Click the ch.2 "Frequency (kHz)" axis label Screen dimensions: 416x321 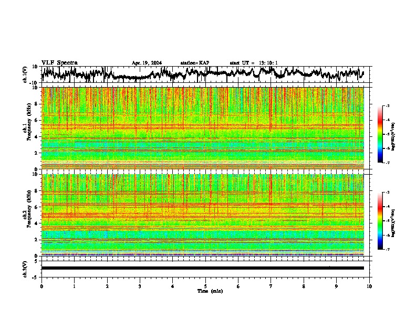pyautogui.click(x=29, y=209)
